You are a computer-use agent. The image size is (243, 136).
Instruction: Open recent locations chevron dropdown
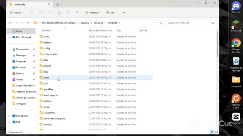click(22, 23)
